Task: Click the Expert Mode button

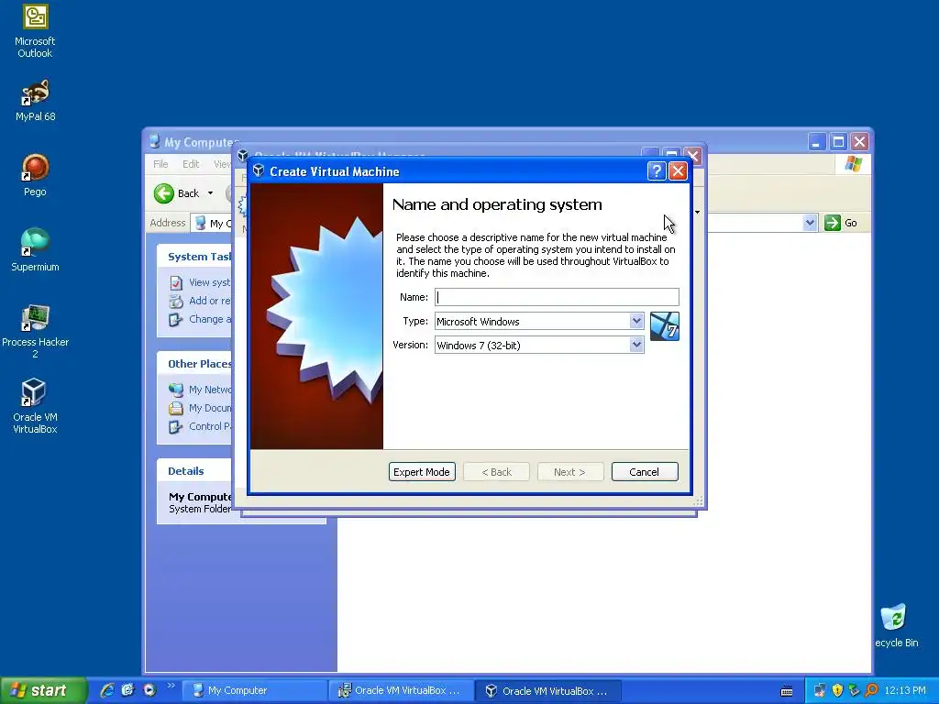Action: pyautogui.click(x=422, y=472)
